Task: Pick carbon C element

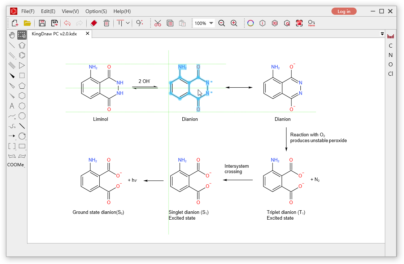Action: tap(391, 45)
